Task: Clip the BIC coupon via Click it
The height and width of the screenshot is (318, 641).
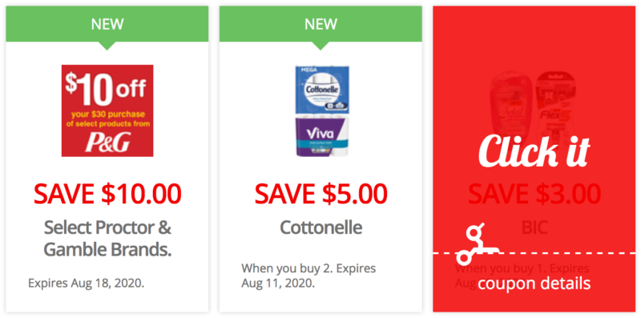Action: click(534, 151)
